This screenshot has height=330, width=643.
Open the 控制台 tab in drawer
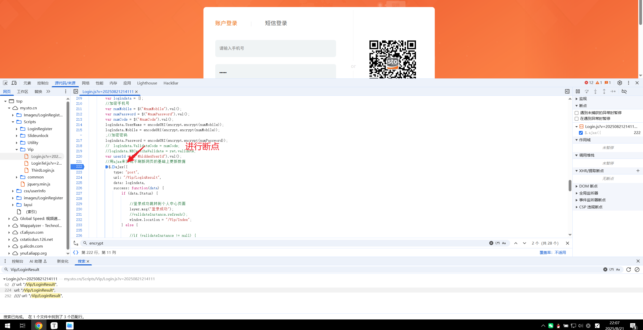[x=17, y=261]
